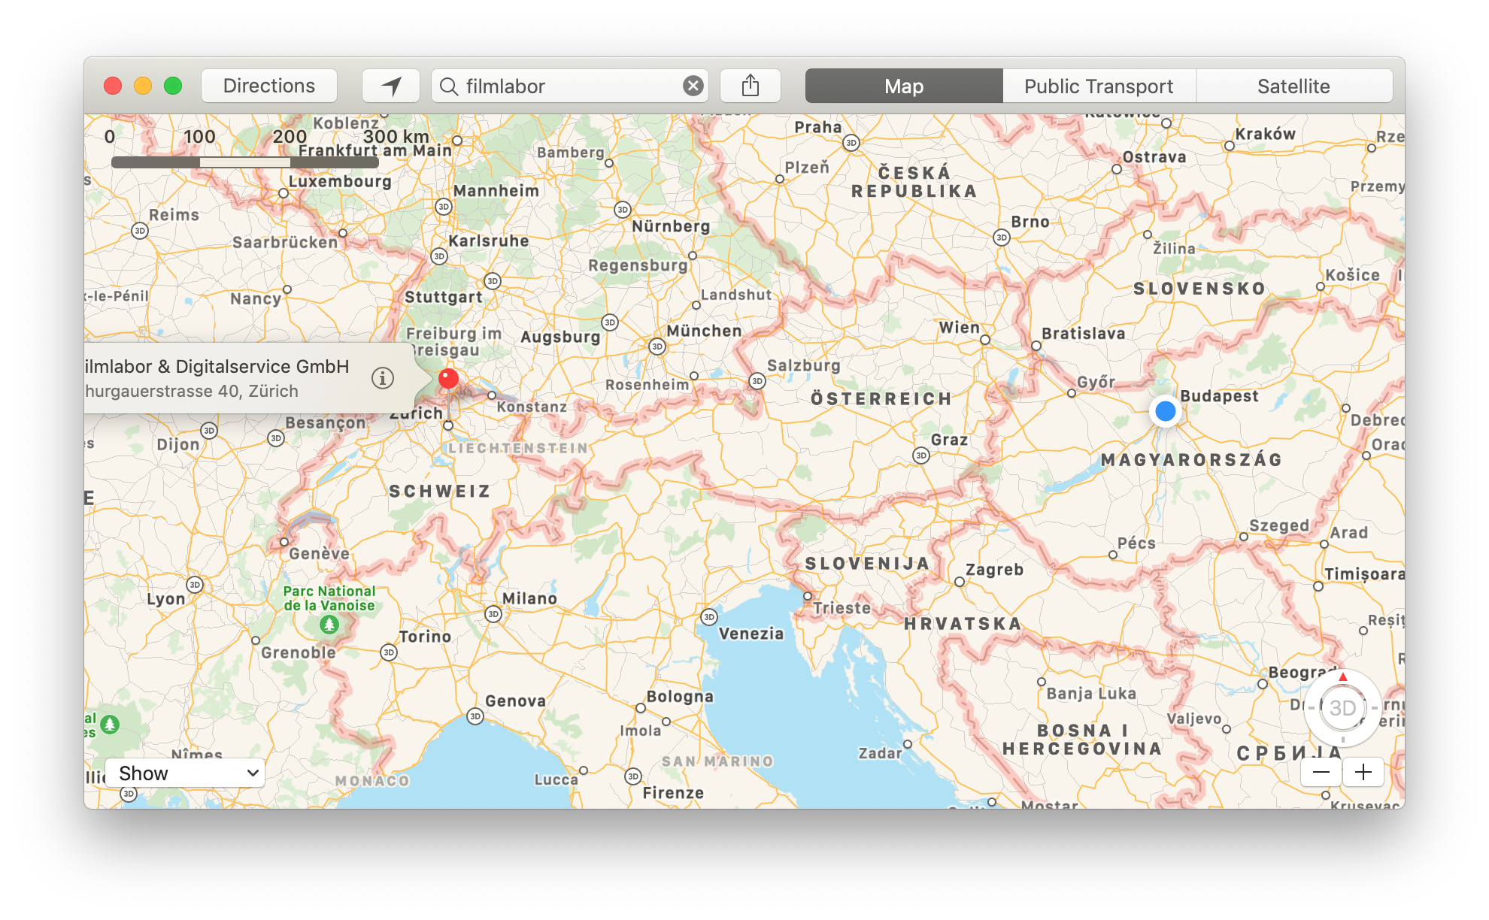Click the 3D badge next to Nürnberg
Image resolution: width=1489 pixels, height=920 pixels.
[623, 210]
